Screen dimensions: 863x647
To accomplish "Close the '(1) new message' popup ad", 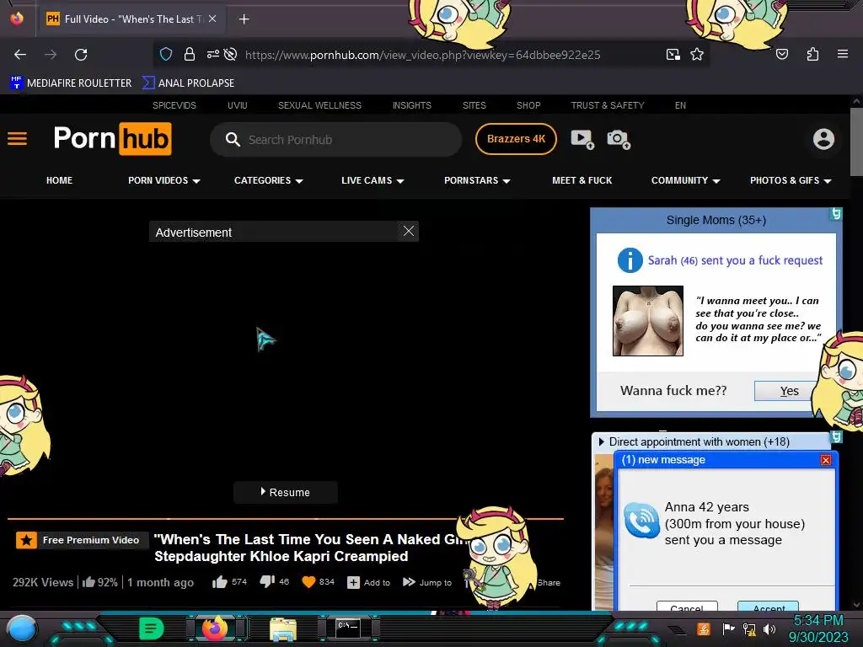I will click(x=826, y=460).
